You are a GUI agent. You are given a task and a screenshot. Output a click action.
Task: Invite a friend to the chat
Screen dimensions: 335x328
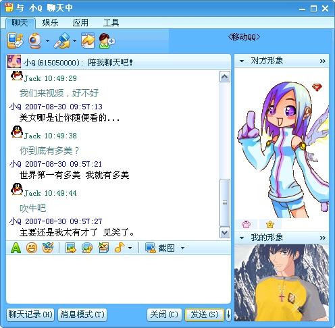[x=107, y=40]
